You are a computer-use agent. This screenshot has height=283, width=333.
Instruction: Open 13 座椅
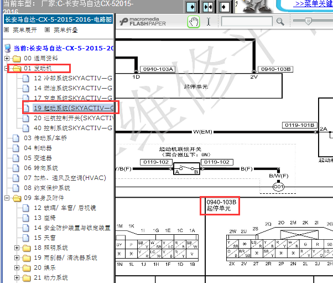[45, 218]
